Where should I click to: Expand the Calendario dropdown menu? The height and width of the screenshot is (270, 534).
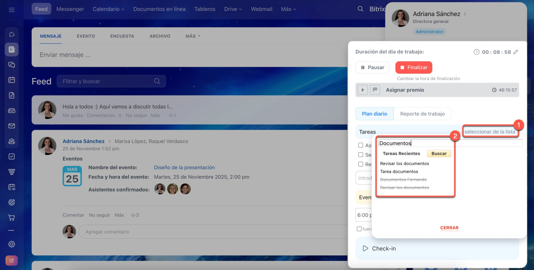tap(108, 9)
